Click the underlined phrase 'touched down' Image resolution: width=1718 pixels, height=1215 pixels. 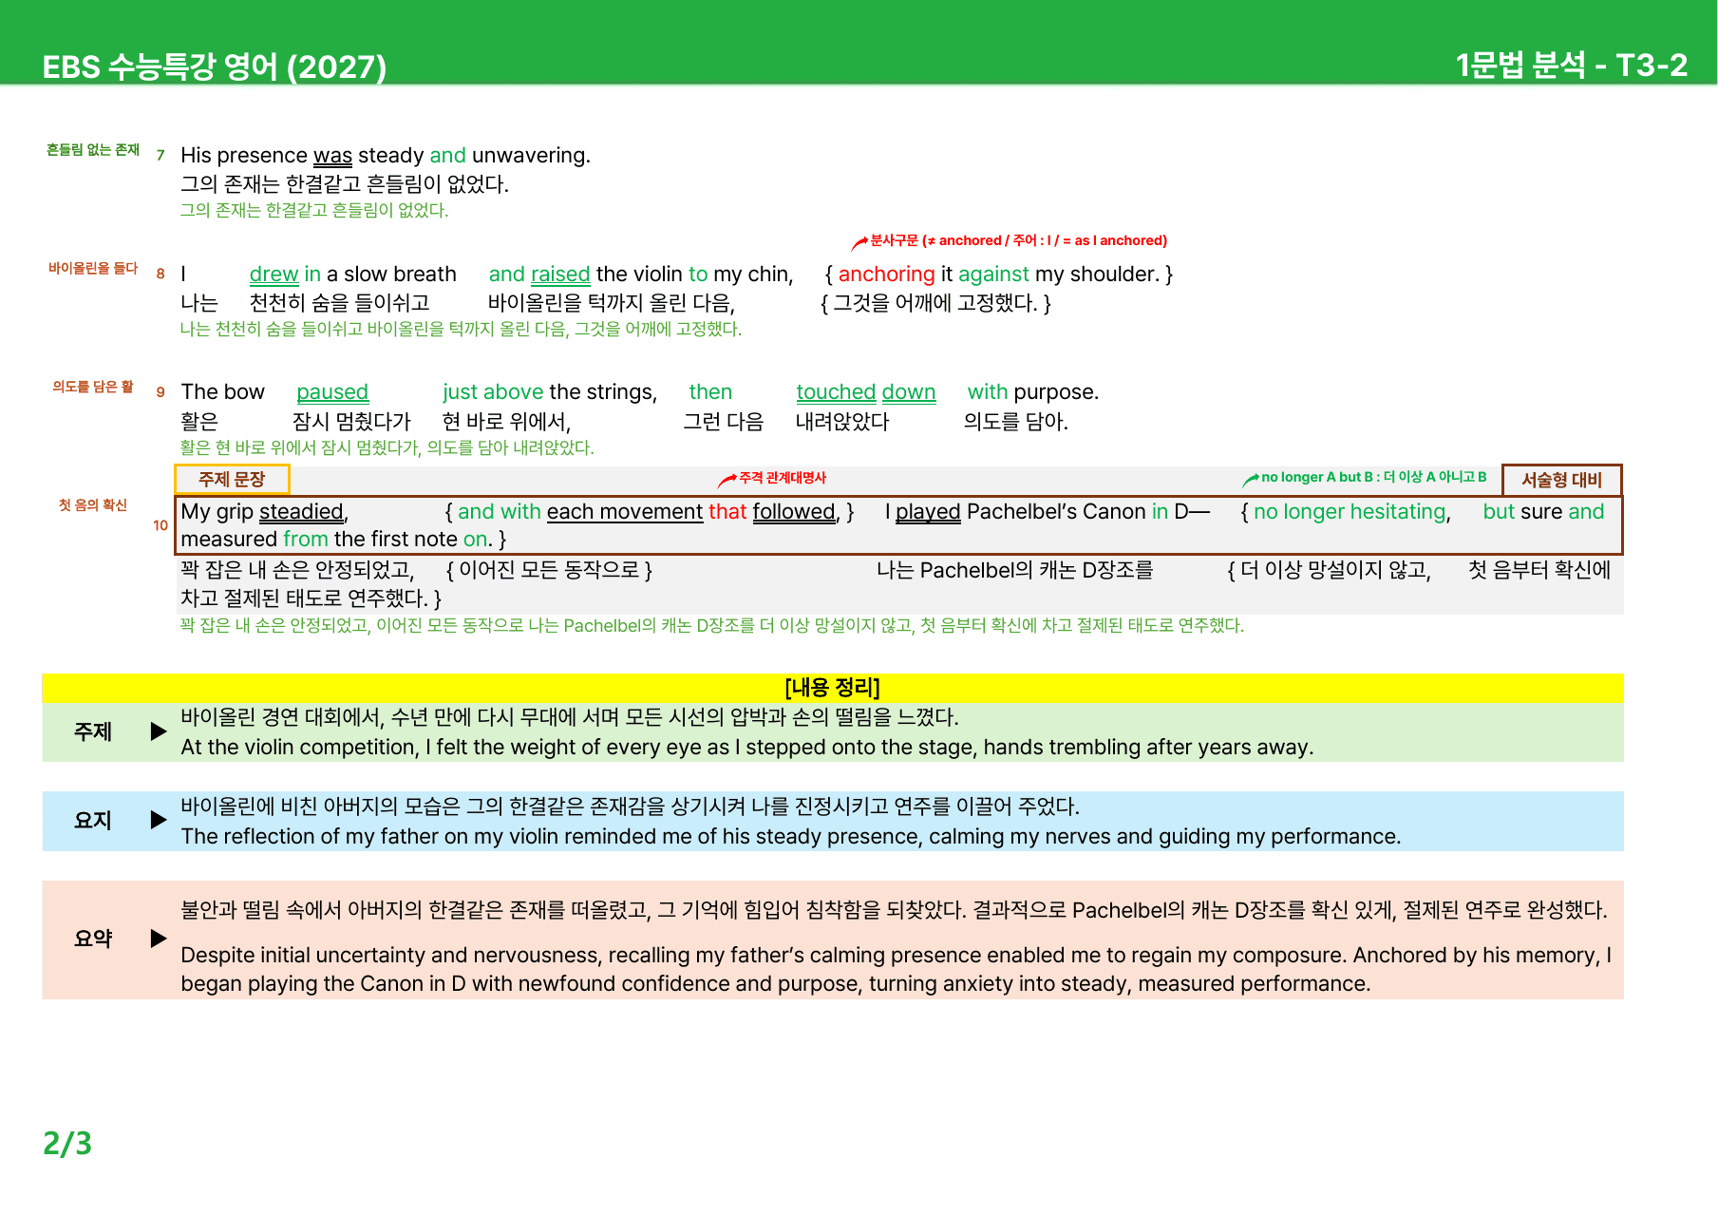pyautogui.click(x=865, y=391)
